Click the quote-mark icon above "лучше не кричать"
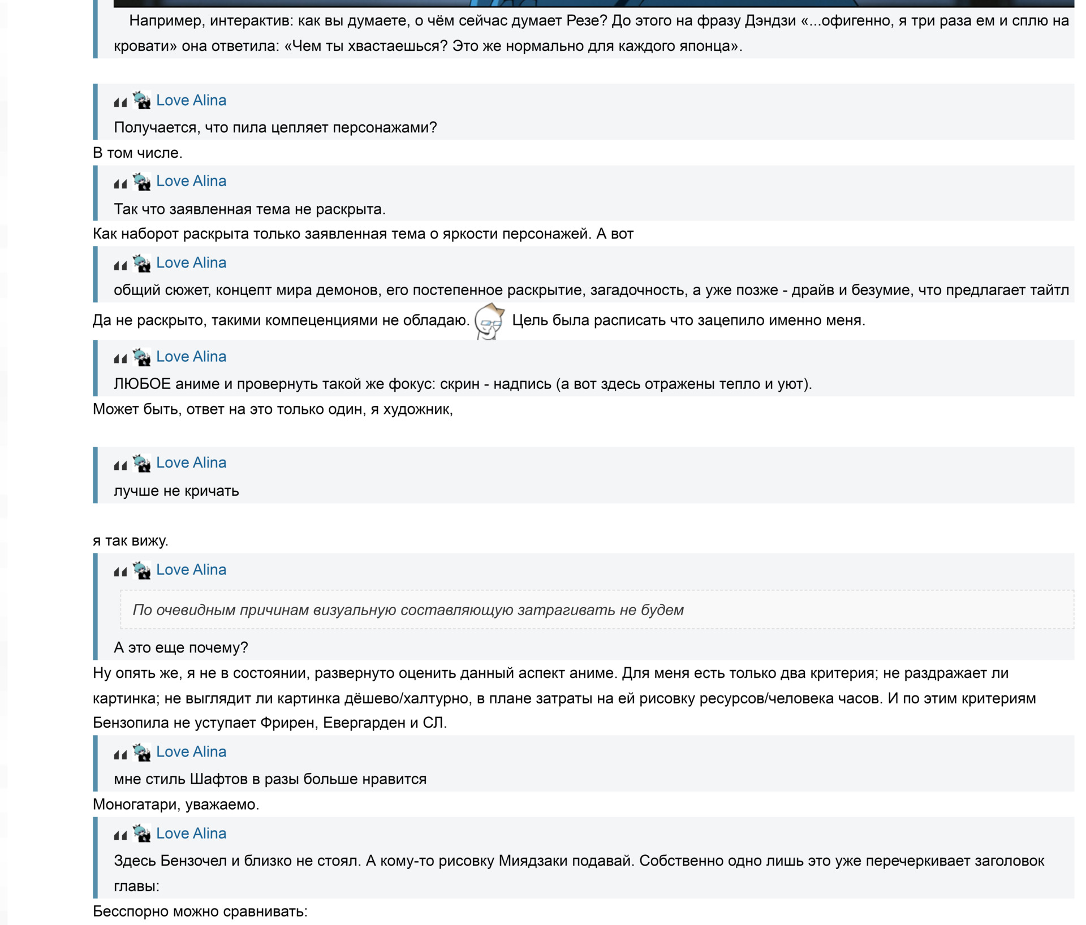 (x=120, y=464)
